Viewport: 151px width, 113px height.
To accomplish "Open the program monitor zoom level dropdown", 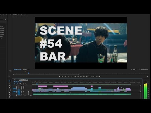I will click(26, 70).
